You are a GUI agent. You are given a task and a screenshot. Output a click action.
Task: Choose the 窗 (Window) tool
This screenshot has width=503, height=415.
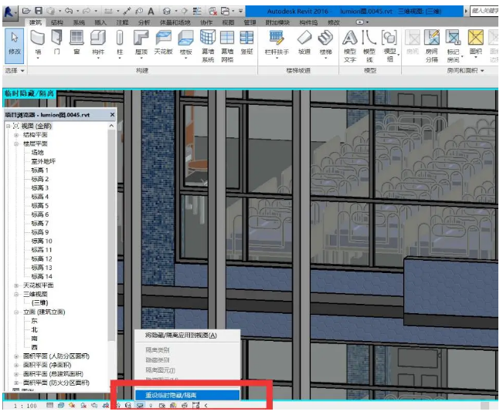click(x=76, y=42)
